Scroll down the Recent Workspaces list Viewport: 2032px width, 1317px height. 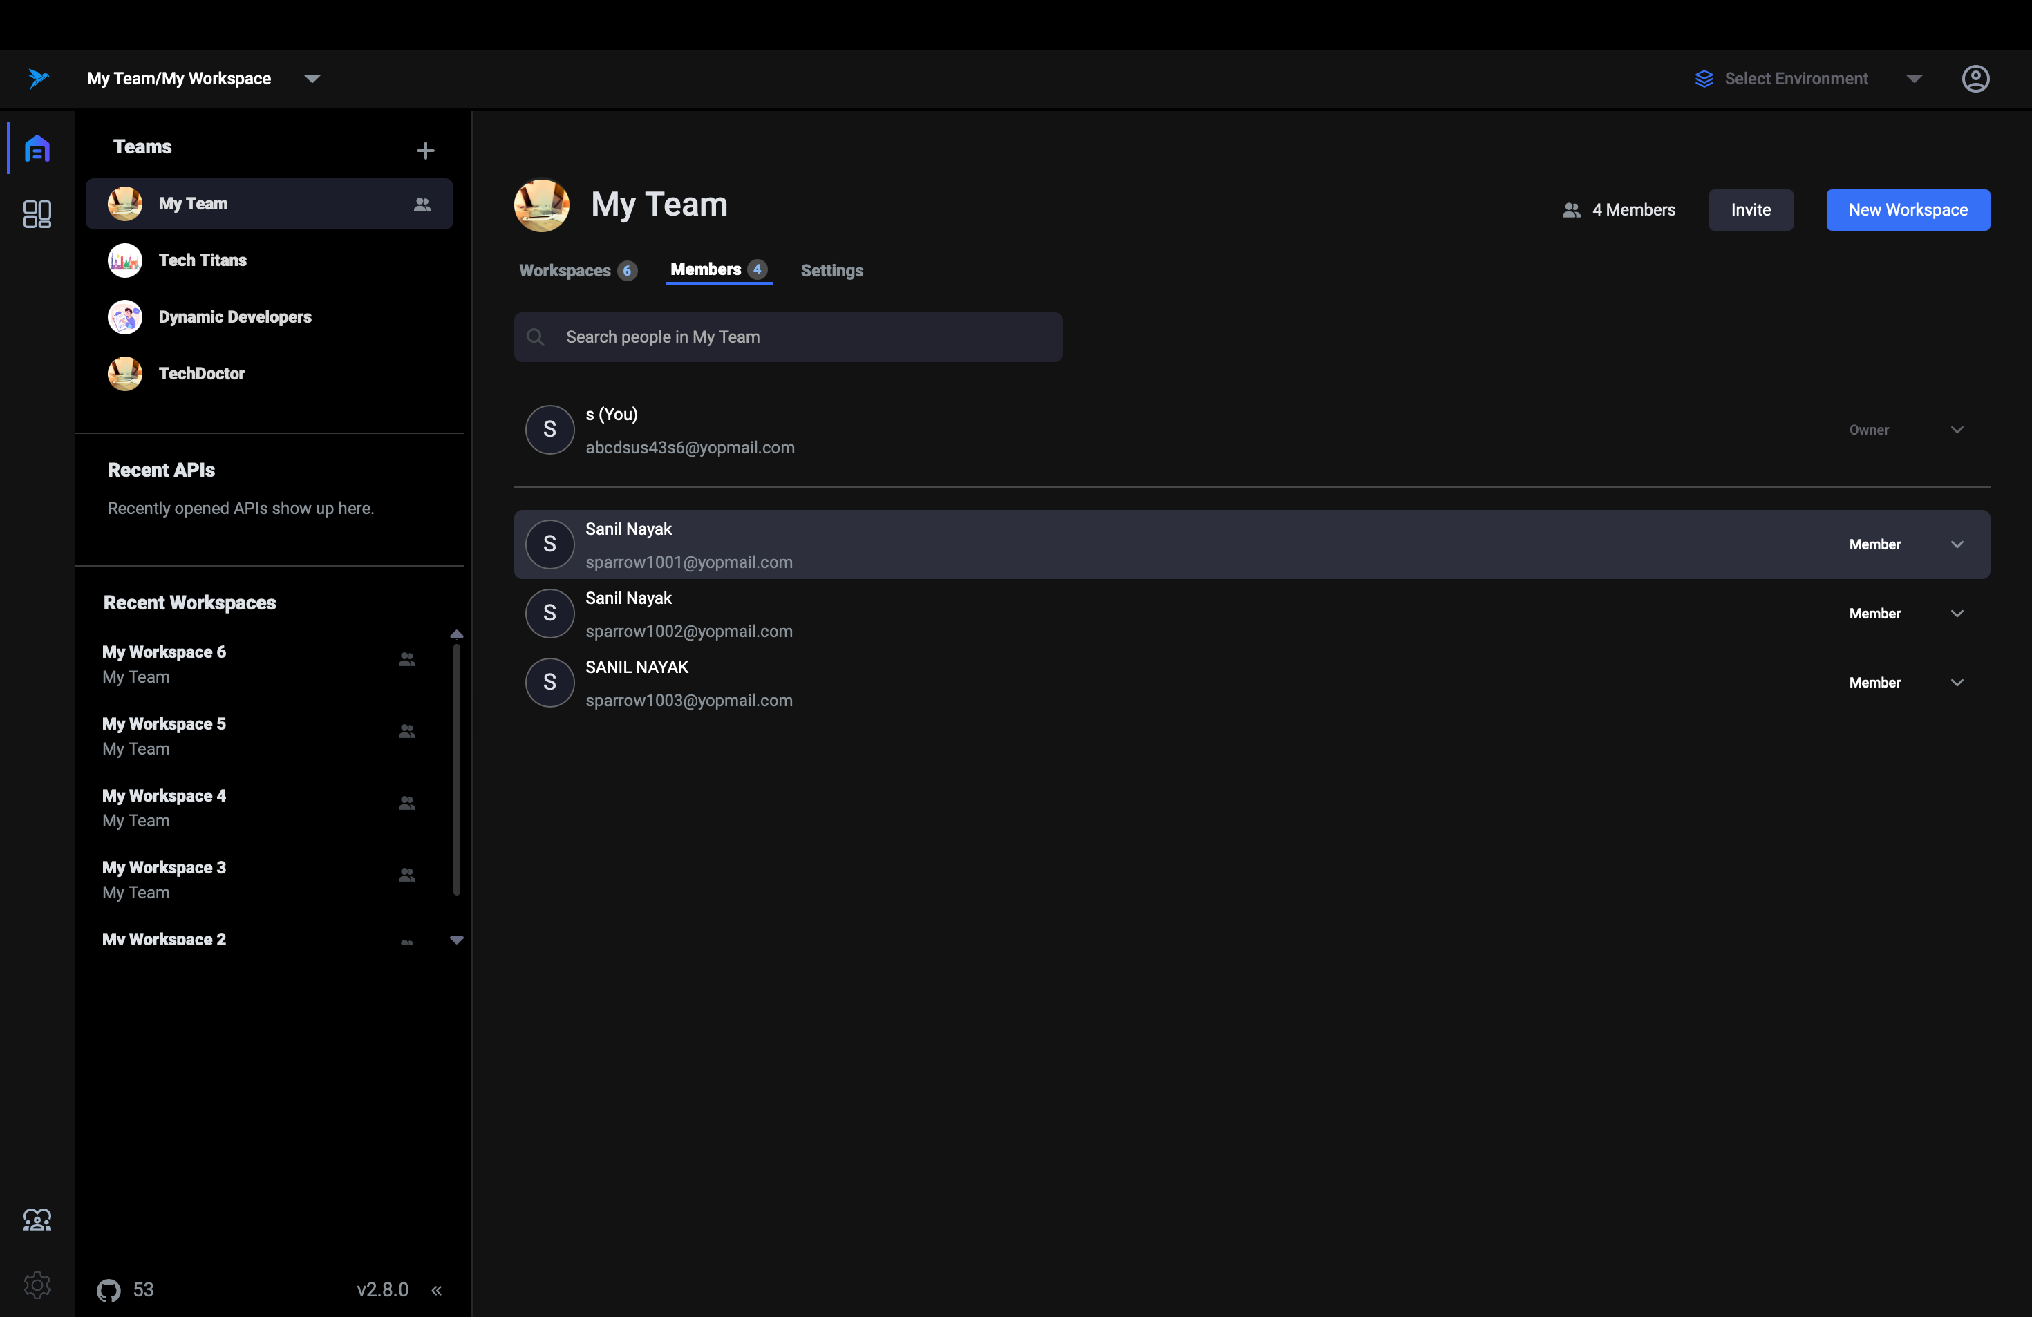click(x=456, y=939)
